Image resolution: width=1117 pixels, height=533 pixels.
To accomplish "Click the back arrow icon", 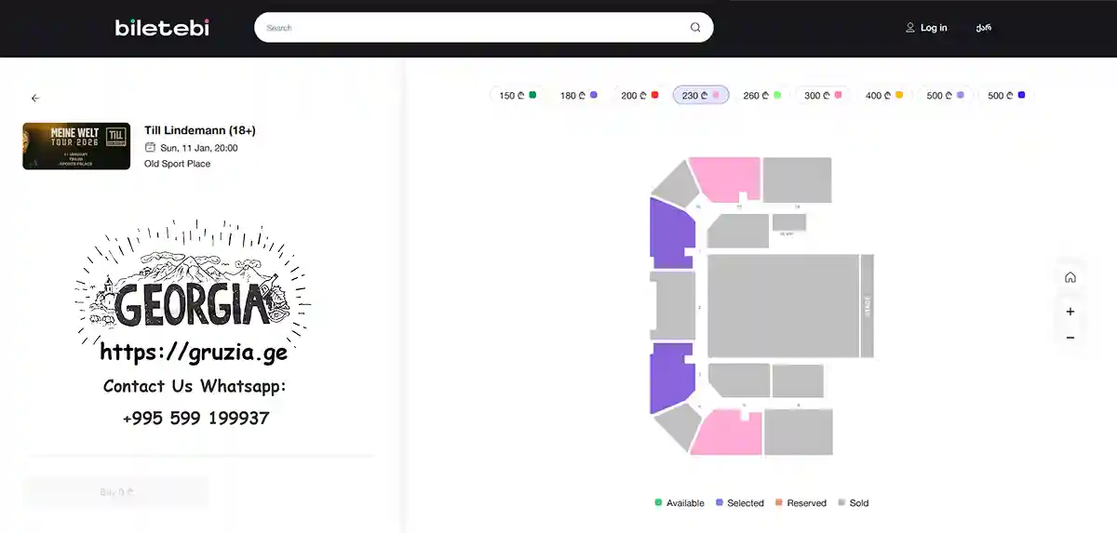I will click(x=35, y=98).
